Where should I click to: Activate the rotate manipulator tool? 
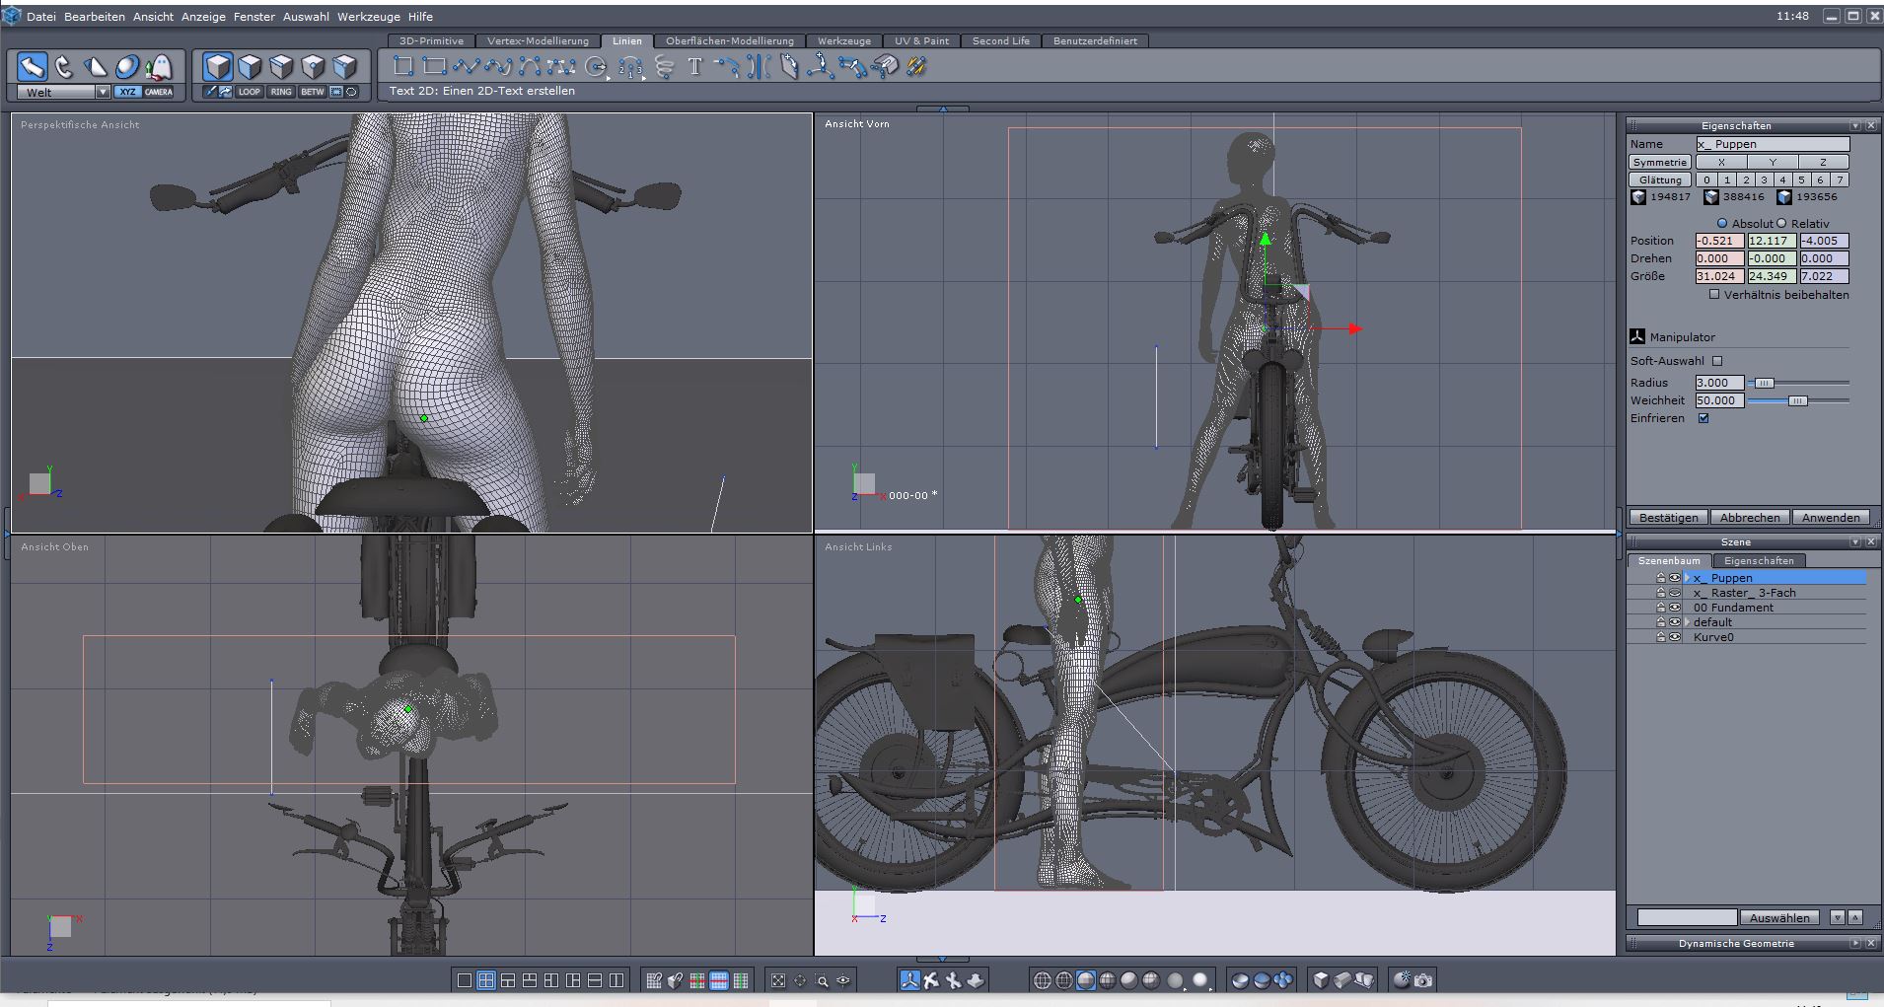click(x=64, y=67)
